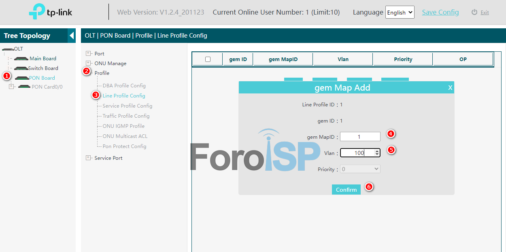Expand the PON Card0/0 tree node

pos(11,87)
